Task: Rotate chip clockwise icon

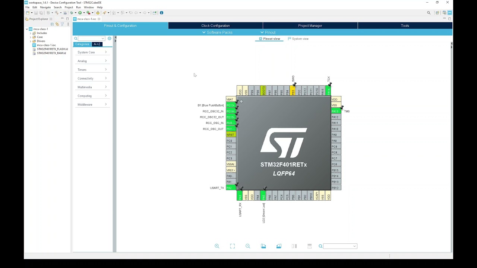Action: 263,246
